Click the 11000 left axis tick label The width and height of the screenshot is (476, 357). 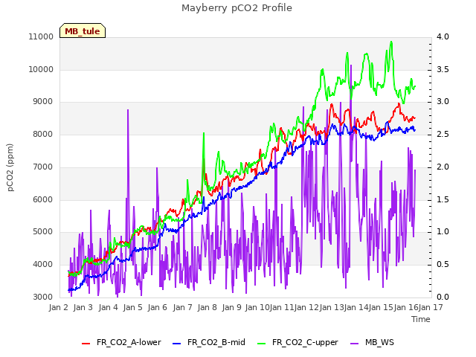click(x=41, y=36)
